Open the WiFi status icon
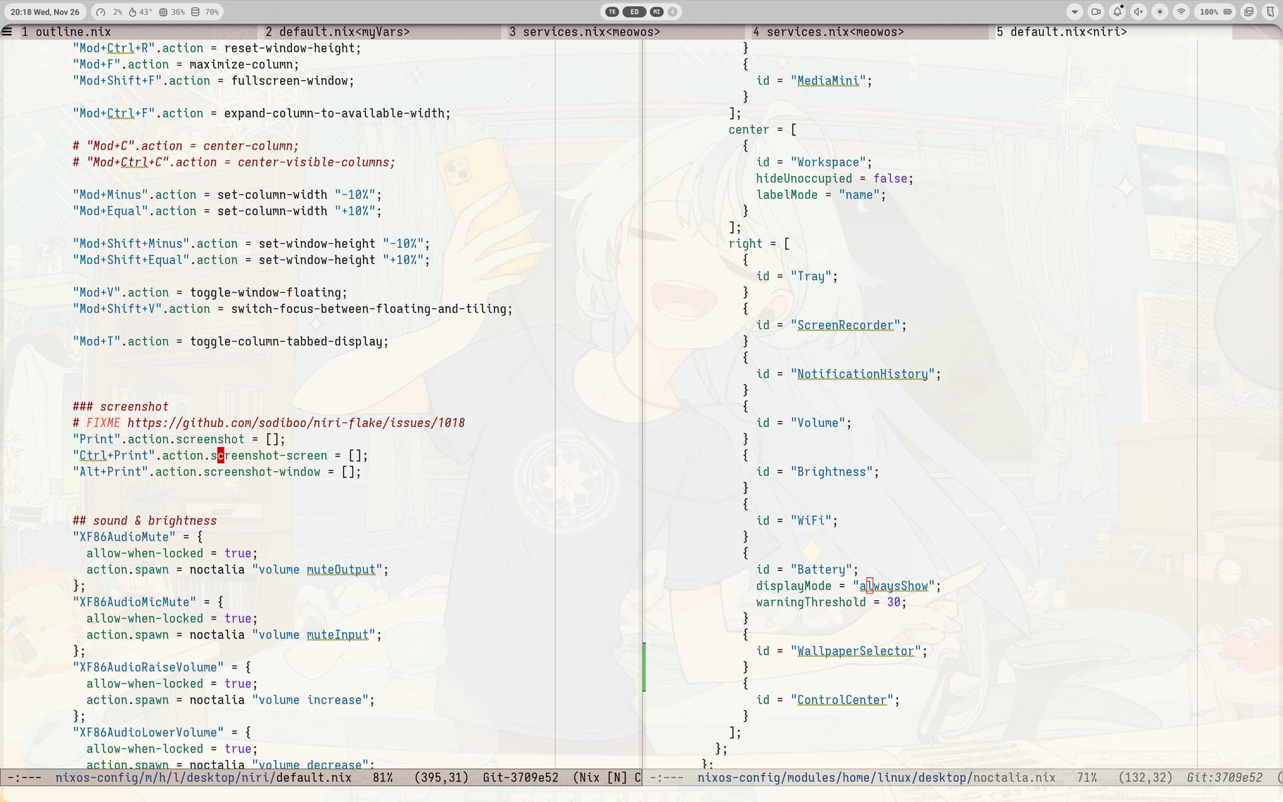This screenshot has width=1283, height=802. coord(1181,11)
